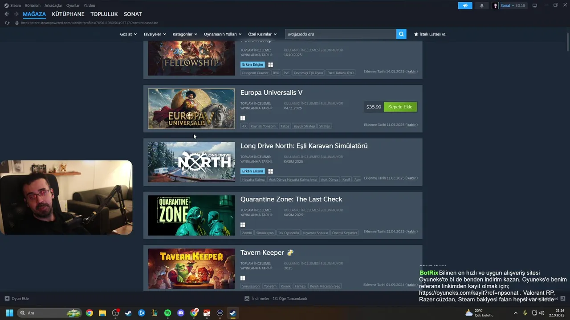Click the Windows platform icon under Europa Universalis V

point(243,118)
